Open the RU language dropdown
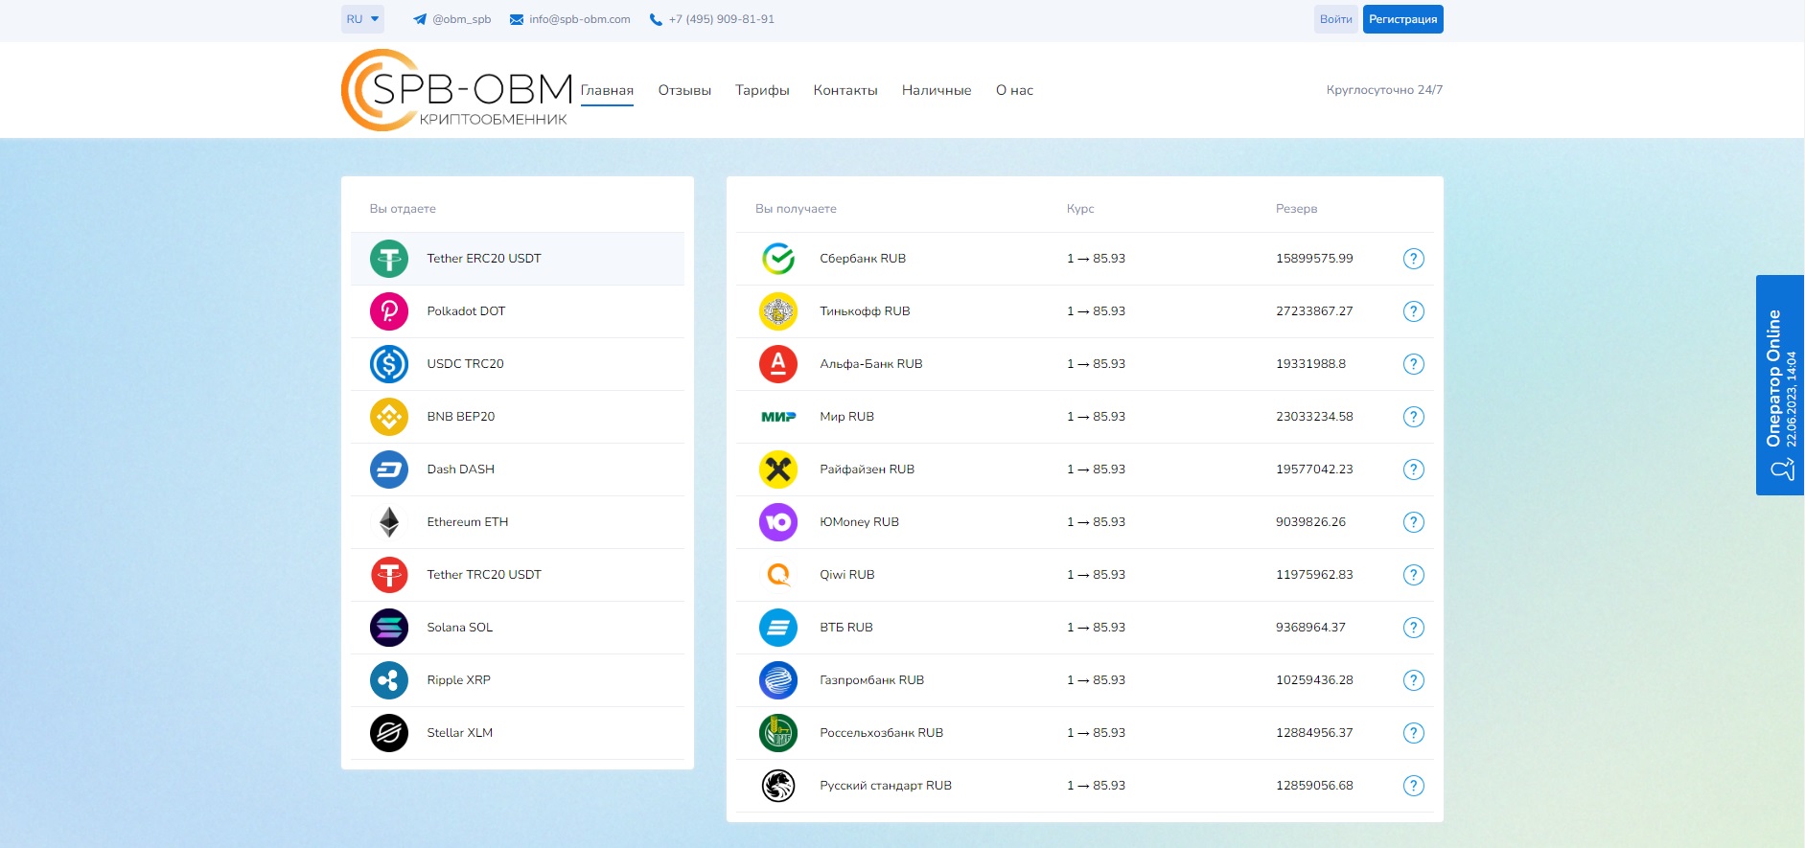 point(362,19)
